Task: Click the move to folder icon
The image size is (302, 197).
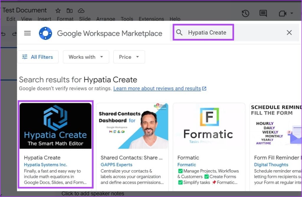Action: pyautogui.click(x=70, y=11)
